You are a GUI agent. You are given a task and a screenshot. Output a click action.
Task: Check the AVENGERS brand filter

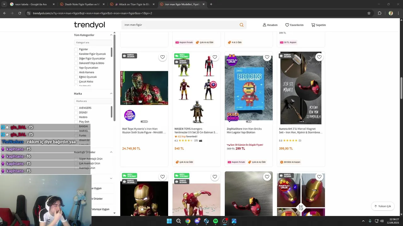click(76, 108)
